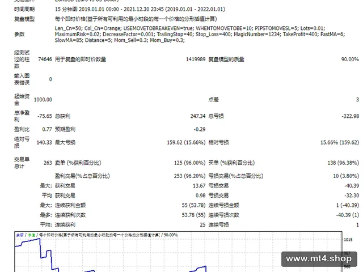The height and width of the screenshot is (272, 363).
Task: Click the average consecutive wins value '25'
Action: 202,224
